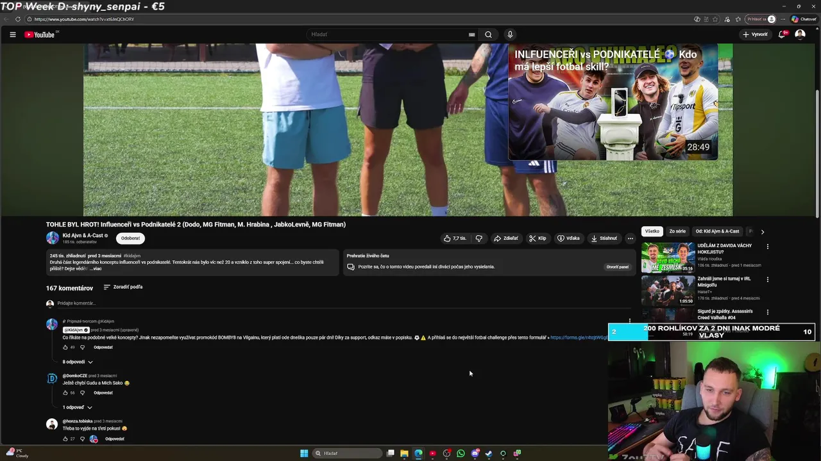Open Steam from taskbar
821x461 pixels.
coord(489,453)
